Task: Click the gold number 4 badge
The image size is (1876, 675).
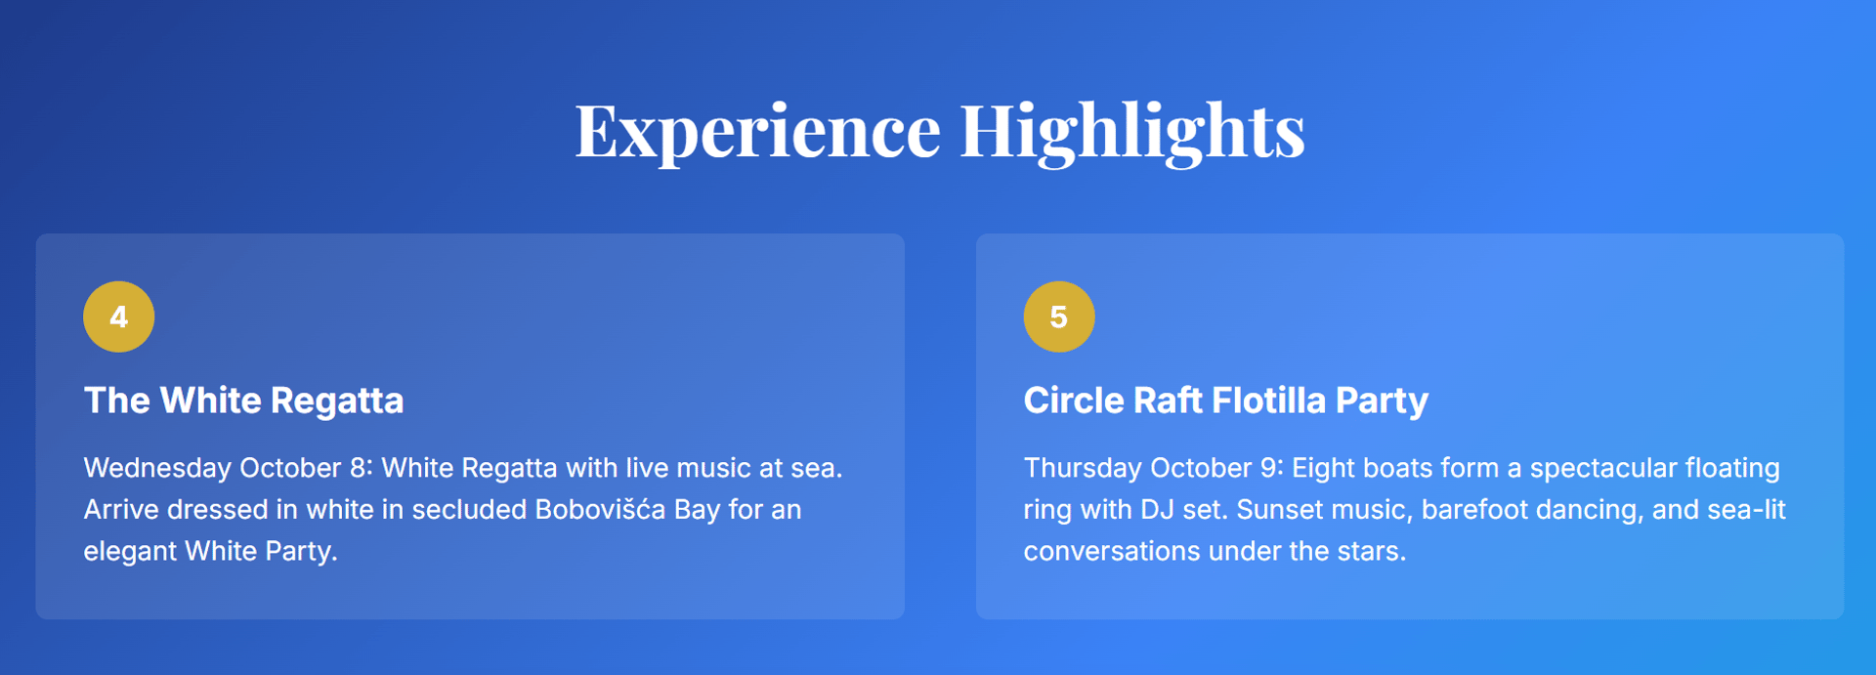Action: [118, 316]
